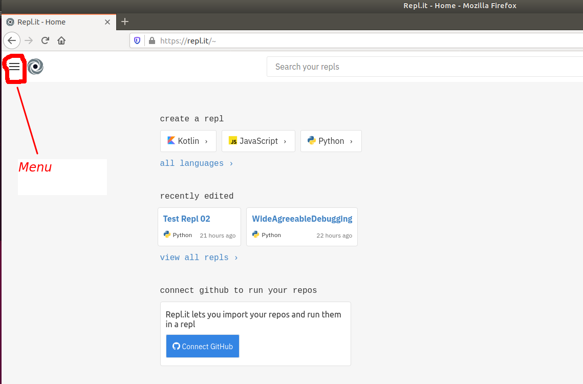Click the padlock site security icon
The height and width of the screenshot is (384, 583).
pos(152,40)
